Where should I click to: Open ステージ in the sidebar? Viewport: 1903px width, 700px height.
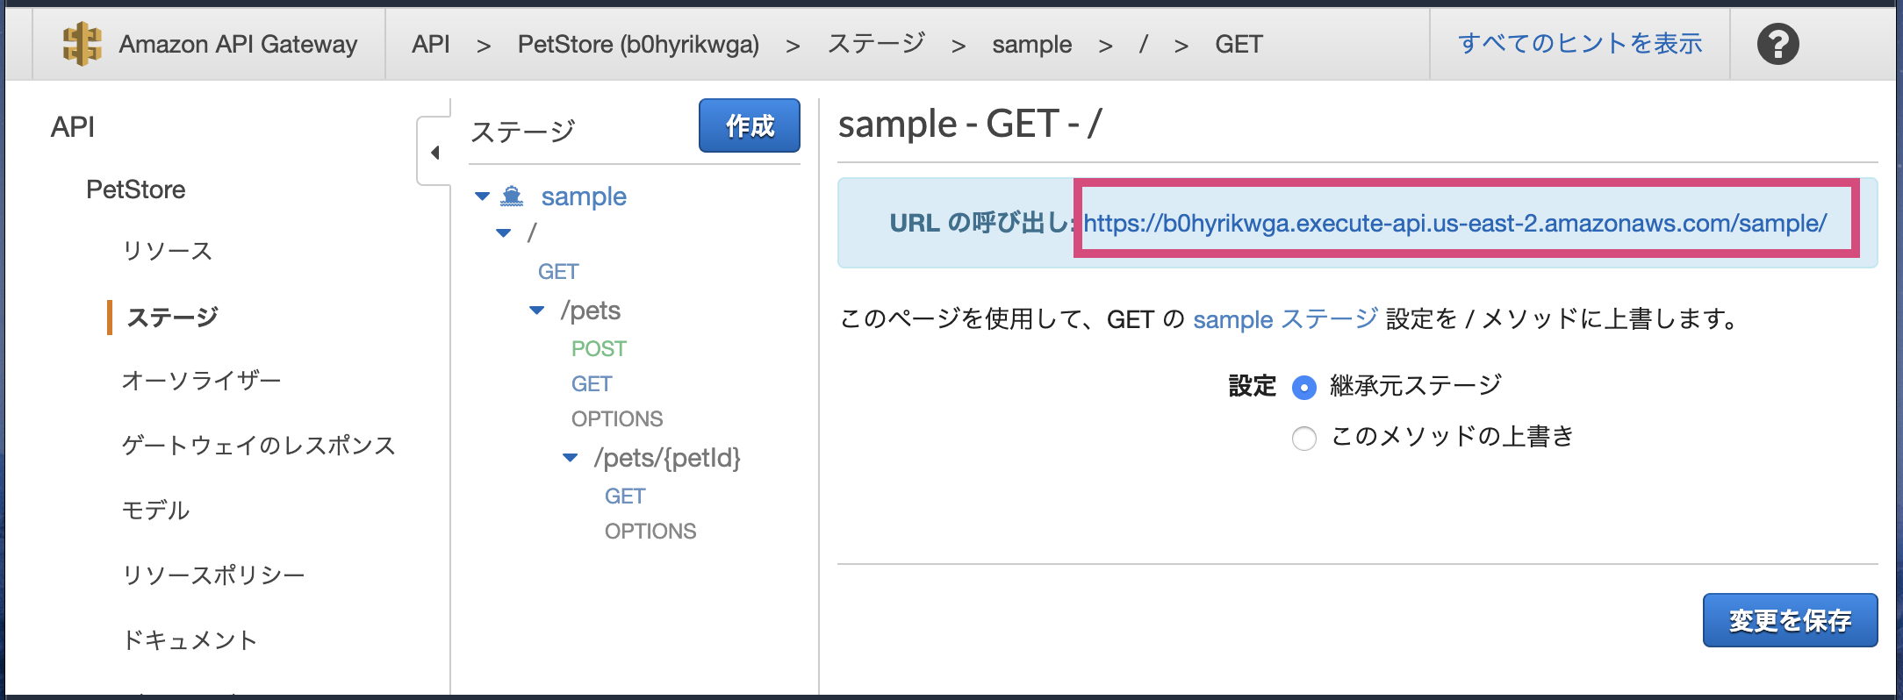[x=172, y=317]
